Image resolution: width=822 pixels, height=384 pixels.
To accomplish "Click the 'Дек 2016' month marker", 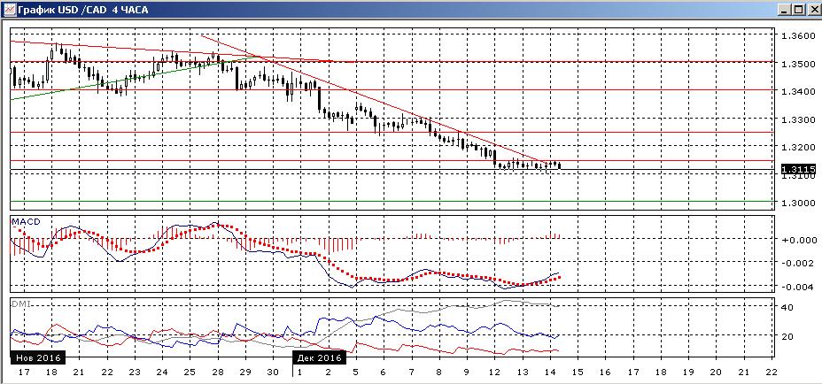I will click(x=319, y=357).
